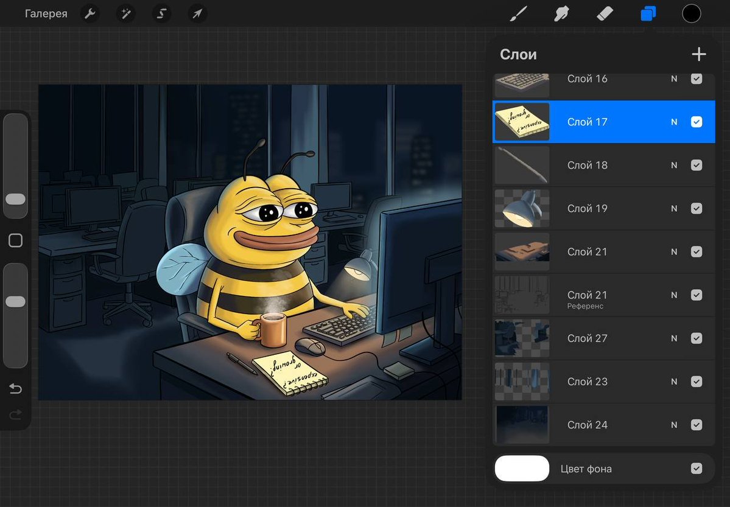The height and width of the screenshot is (507, 730).
Task: Hide layer Слой 23
Action: point(697,382)
